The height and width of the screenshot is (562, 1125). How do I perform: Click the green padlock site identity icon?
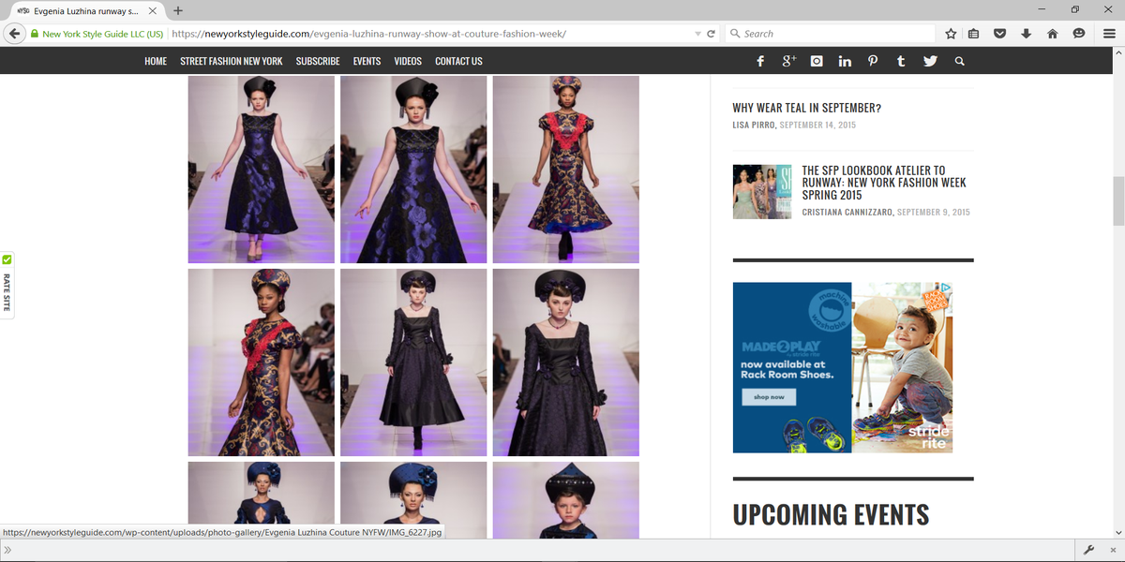click(x=35, y=34)
